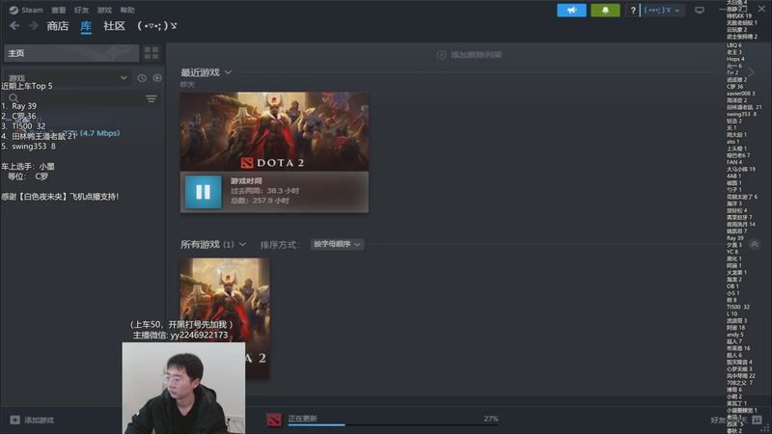
Task: Click the Steam logo menu
Action: [x=26, y=10]
